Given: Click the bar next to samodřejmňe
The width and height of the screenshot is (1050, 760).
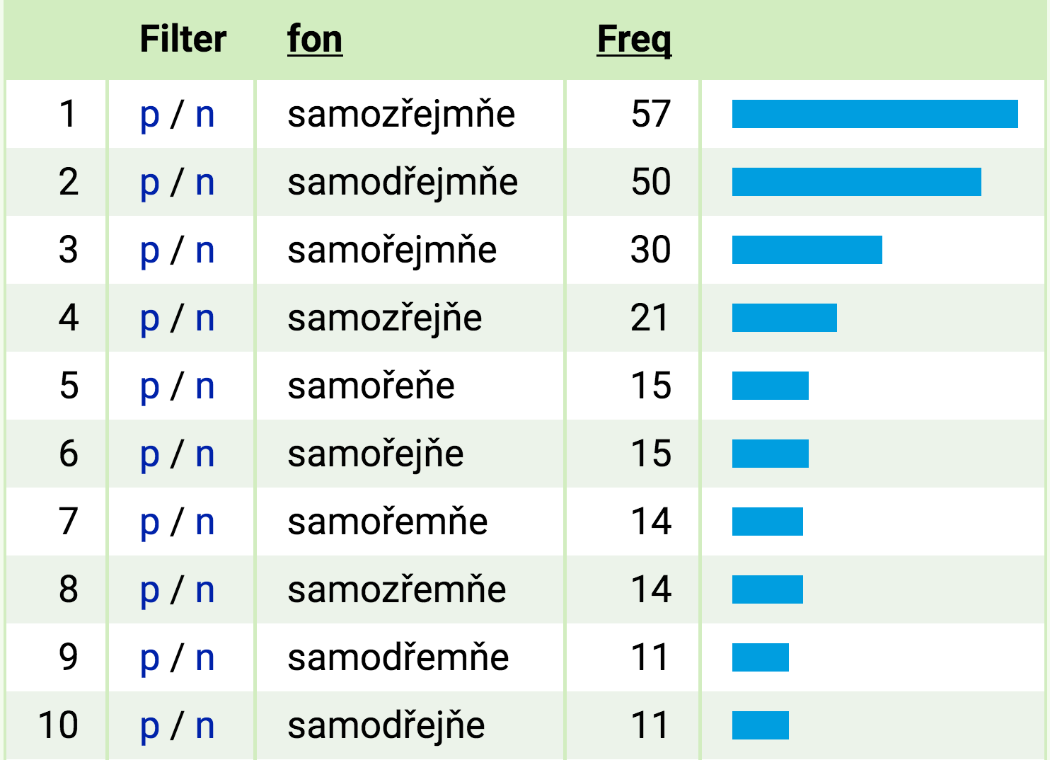Looking at the screenshot, I should (856, 181).
